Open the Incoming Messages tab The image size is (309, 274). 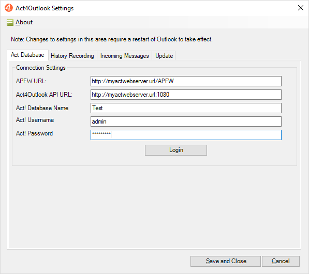[x=125, y=56]
